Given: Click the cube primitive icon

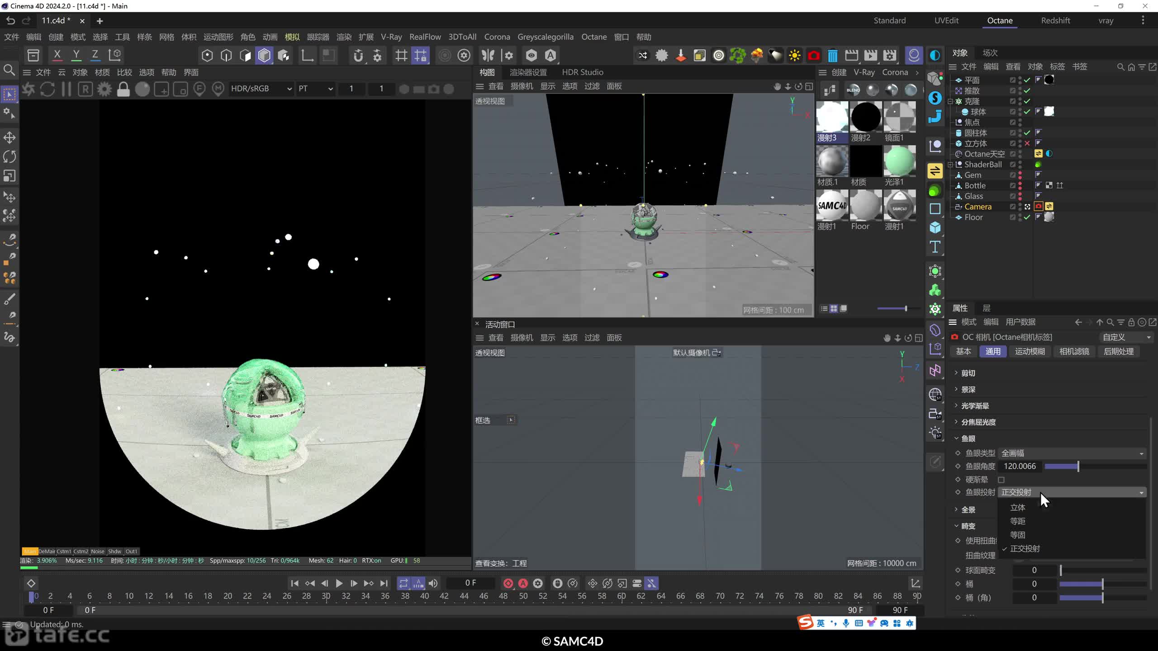Looking at the screenshot, I should click(x=935, y=227).
